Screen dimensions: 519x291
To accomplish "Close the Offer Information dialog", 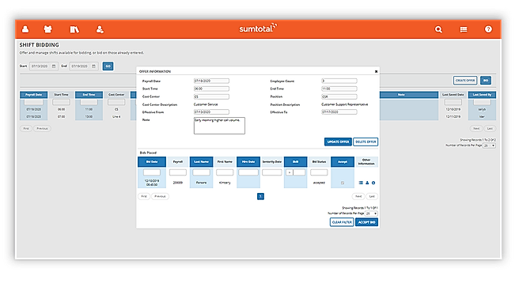I will (x=376, y=71).
